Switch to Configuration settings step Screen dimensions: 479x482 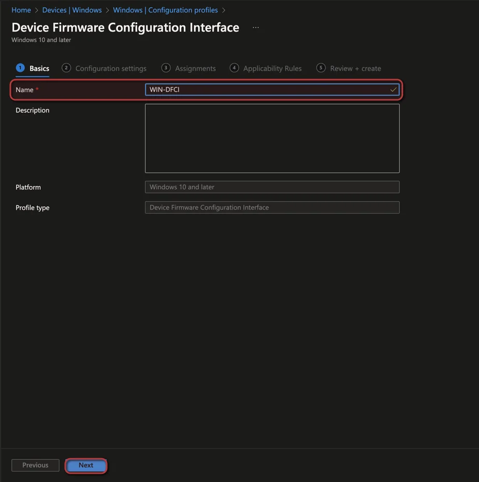click(104, 68)
